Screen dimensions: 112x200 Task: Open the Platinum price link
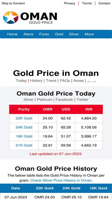(x=45, y=100)
